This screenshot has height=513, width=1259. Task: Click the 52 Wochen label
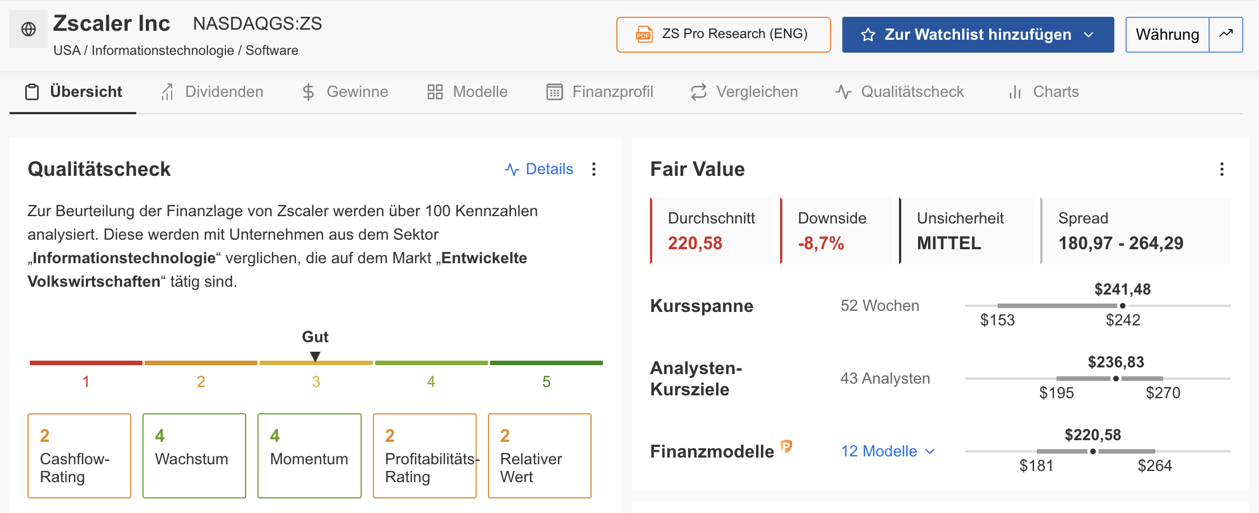pyautogui.click(x=880, y=306)
